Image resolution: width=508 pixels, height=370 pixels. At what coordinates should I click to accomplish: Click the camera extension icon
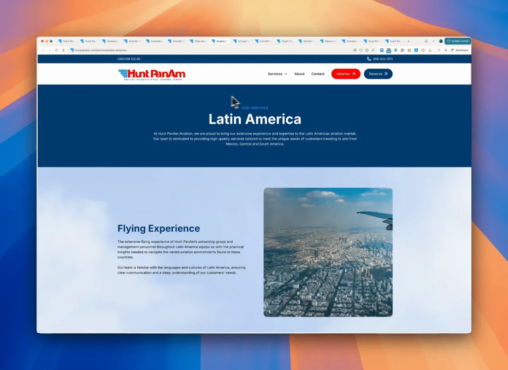click(409, 50)
